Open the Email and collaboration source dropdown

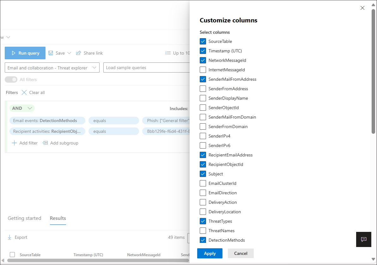pos(94,67)
